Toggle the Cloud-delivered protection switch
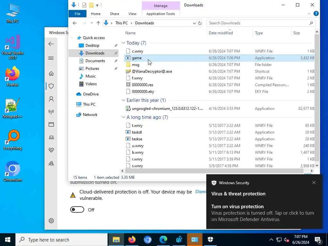This screenshot has height=246, width=328. (x=77, y=209)
